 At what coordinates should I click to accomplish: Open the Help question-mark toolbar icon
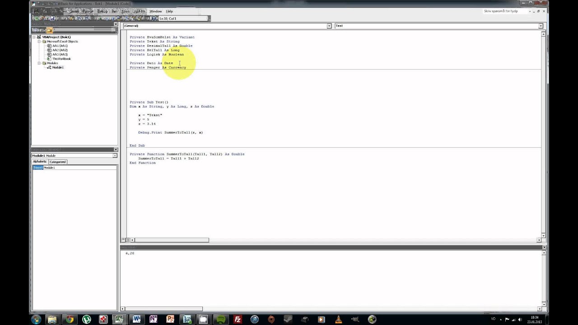pyautogui.click(x=154, y=19)
